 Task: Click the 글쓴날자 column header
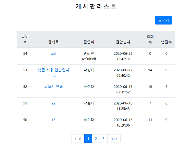(x=123, y=42)
